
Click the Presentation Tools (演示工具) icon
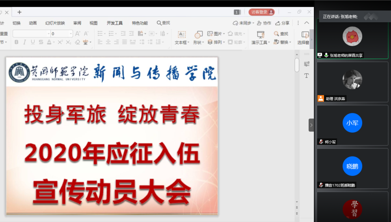(260, 38)
